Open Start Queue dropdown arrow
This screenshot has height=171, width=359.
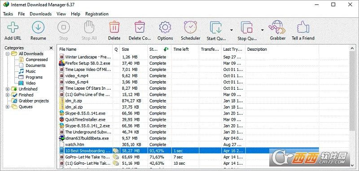pyautogui.click(x=232, y=30)
